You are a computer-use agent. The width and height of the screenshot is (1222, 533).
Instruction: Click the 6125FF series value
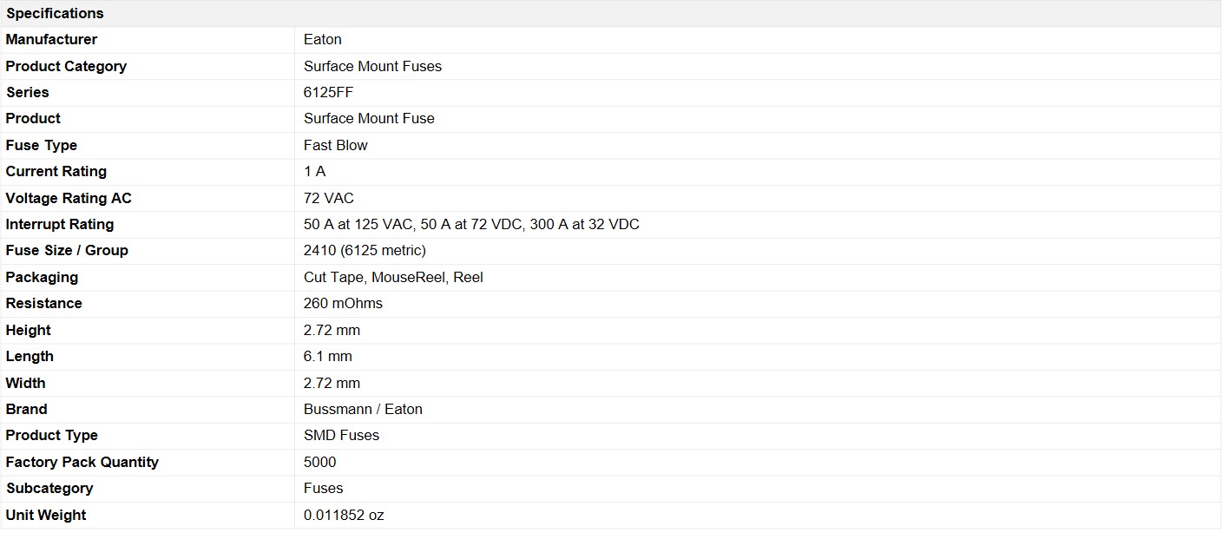pos(328,92)
